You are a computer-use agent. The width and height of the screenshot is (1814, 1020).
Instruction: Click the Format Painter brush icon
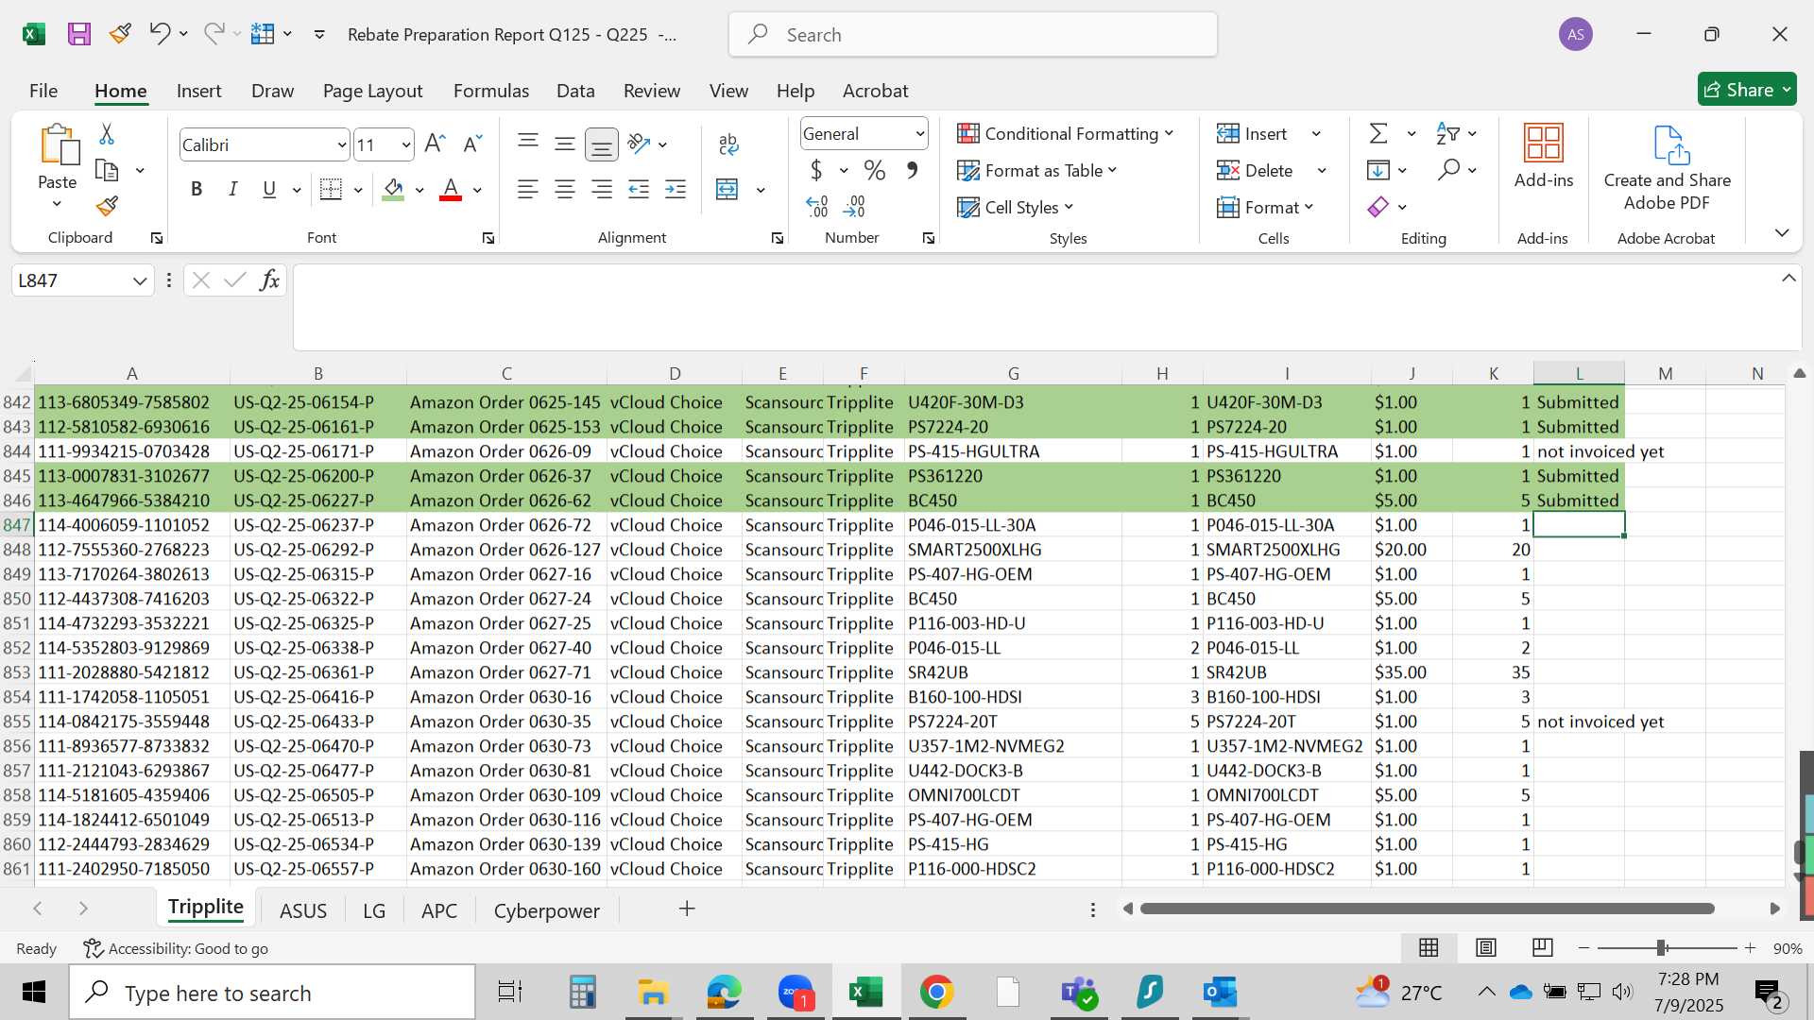coord(107,206)
